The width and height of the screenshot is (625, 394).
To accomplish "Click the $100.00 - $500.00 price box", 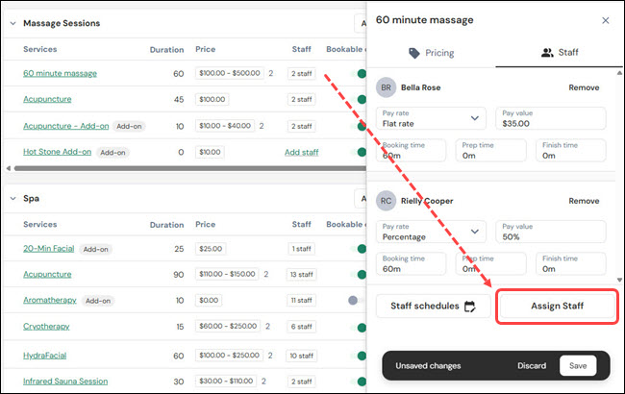I will 230,73.
